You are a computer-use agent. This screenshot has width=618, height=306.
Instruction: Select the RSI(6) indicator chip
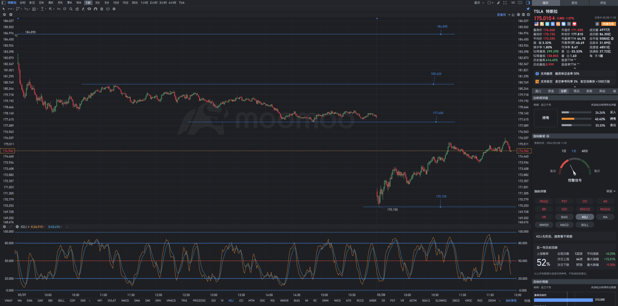tap(544, 201)
